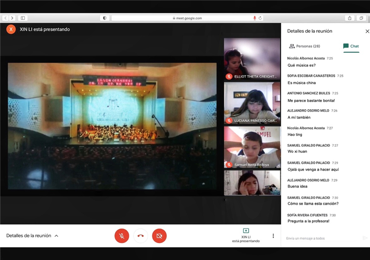Open Safari's tab overview icon
This screenshot has width=370, height=260.
coord(361,18)
